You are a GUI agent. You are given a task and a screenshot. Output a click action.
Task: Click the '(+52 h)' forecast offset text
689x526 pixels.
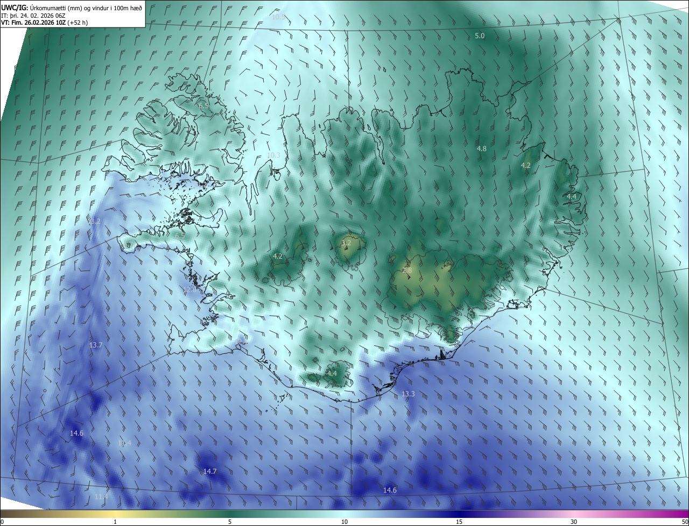tap(79, 23)
